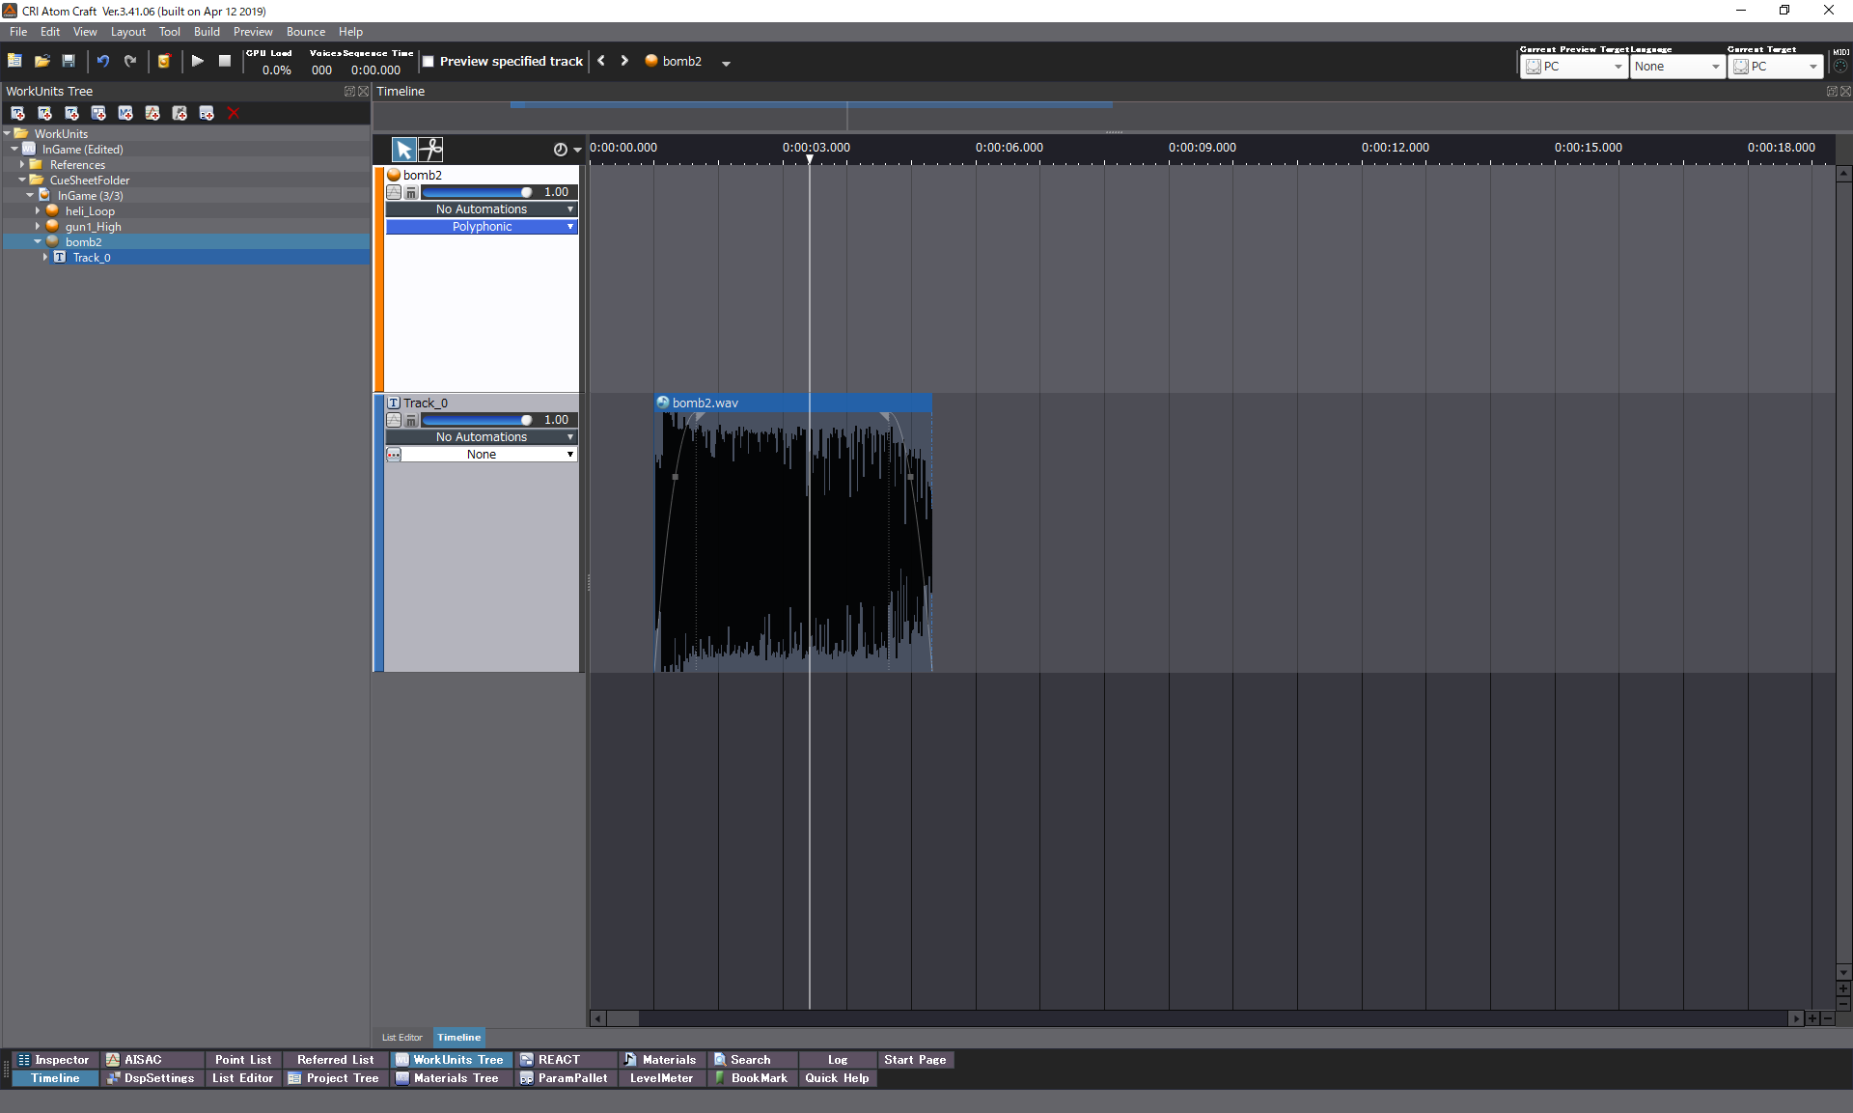Toggle the mute icon on the bomb2 cue
The image size is (1853, 1113).
[411, 192]
